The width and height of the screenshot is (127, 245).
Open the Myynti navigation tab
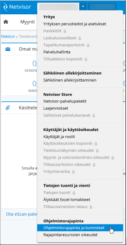pos(27,22)
